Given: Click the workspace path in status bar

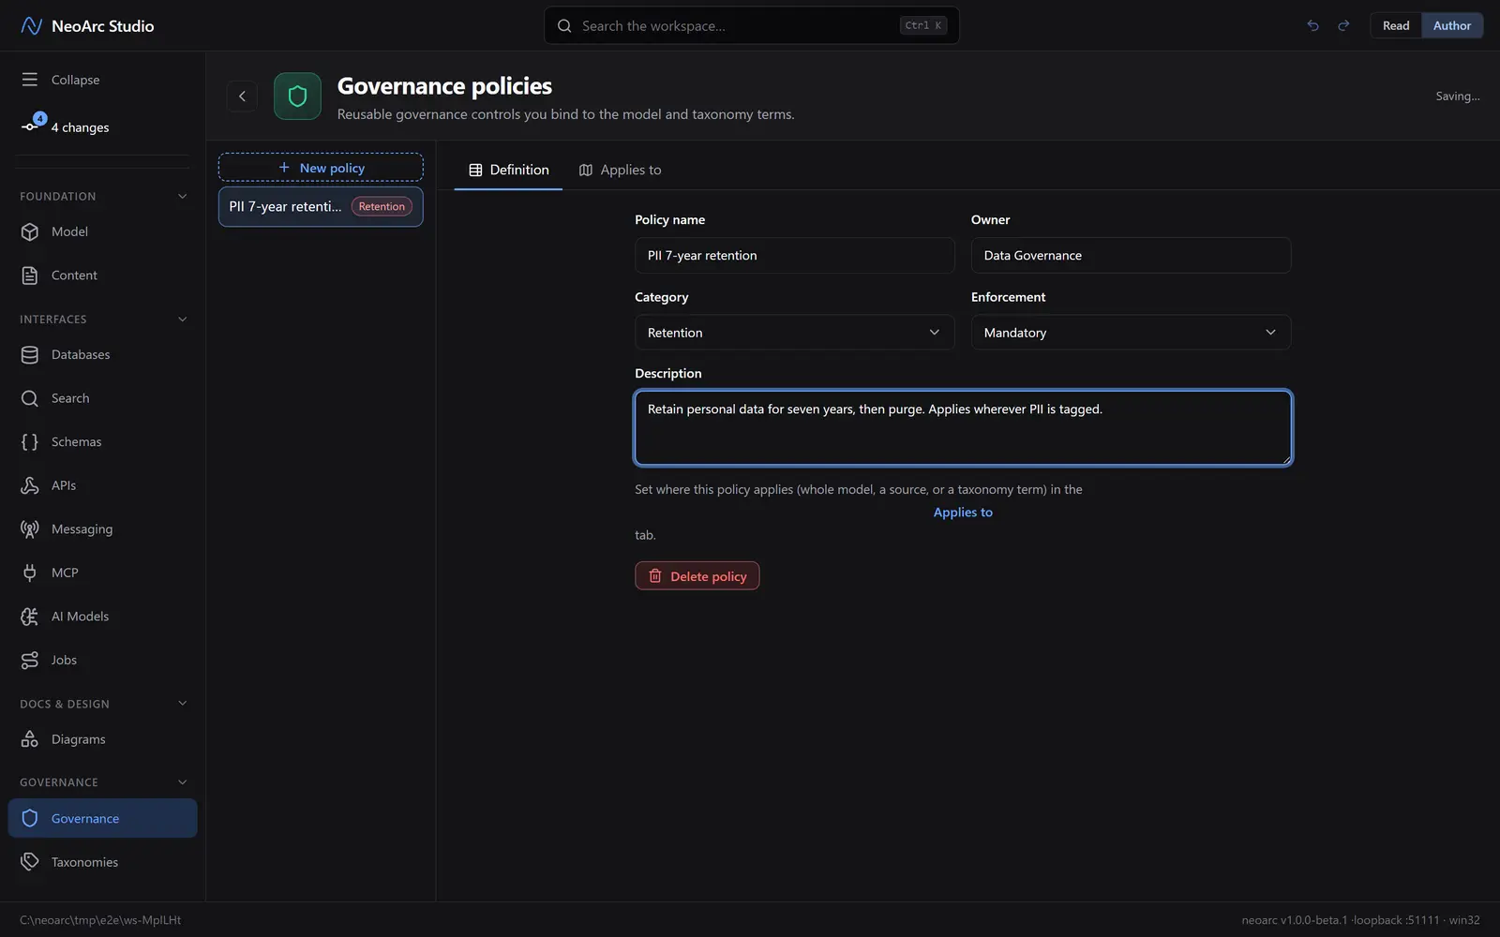Looking at the screenshot, I should pyautogui.click(x=100, y=919).
